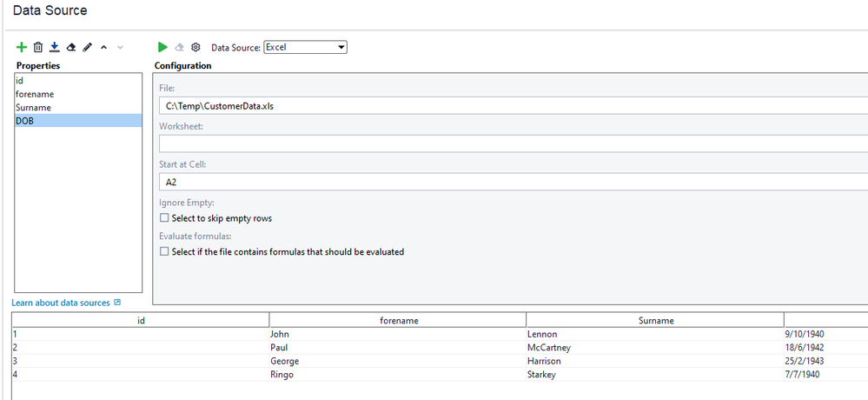Click the File path input field
The width and height of the screenshot is (868, 400).
tap(513, 106)
